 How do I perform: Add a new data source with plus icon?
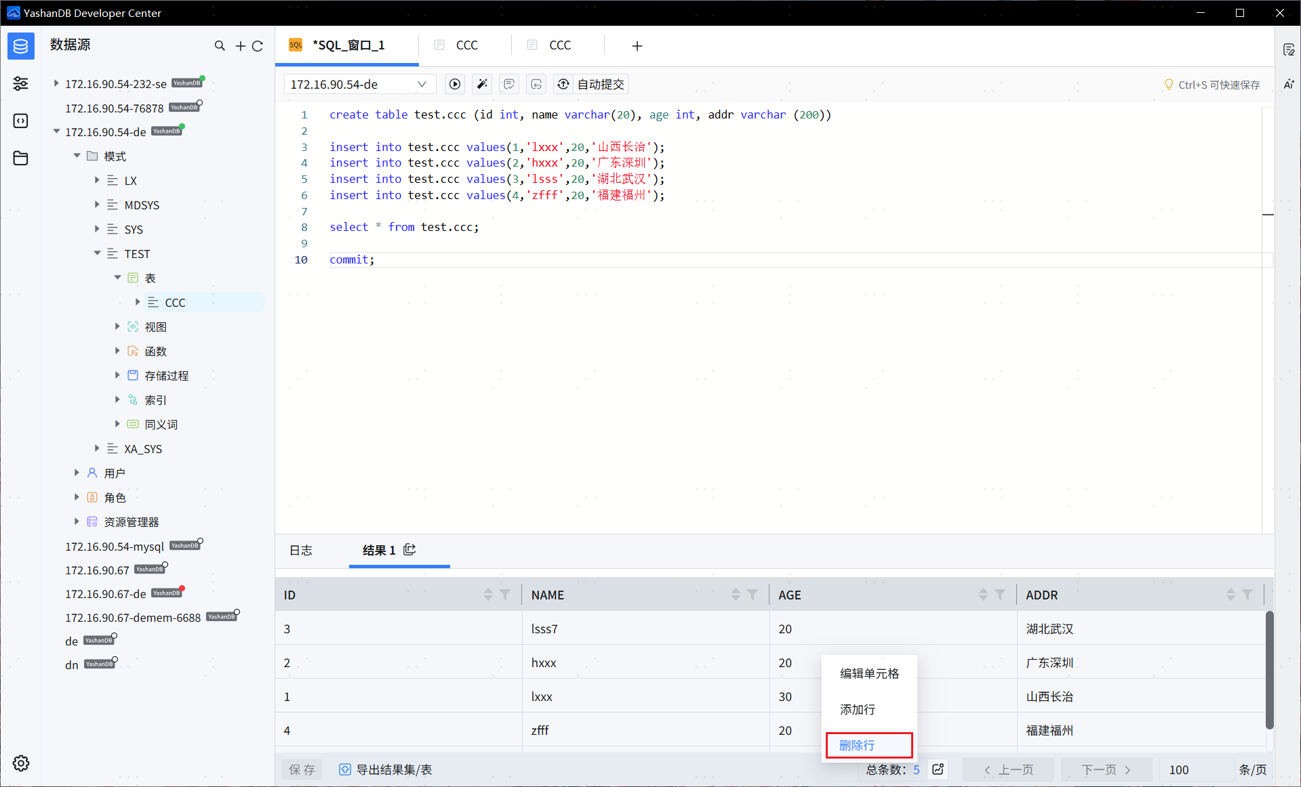(x=240, y=45)
